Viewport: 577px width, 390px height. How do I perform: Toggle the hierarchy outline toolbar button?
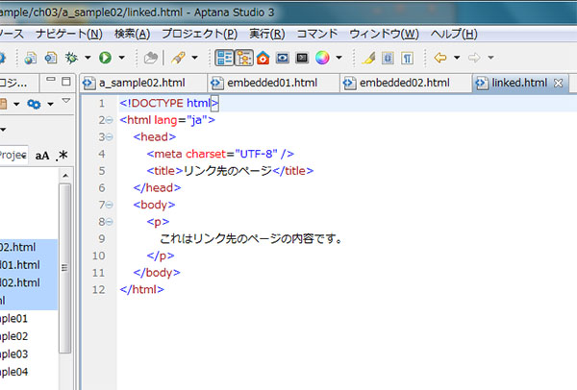click(x=244, y=58)
